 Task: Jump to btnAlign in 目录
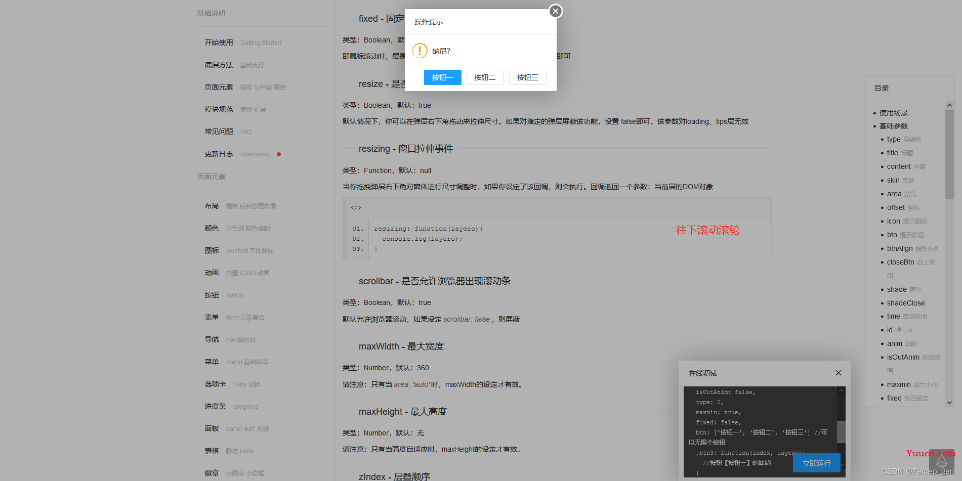tap(913, 248)
